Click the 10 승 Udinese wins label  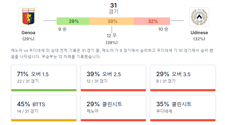coord(163,29)
